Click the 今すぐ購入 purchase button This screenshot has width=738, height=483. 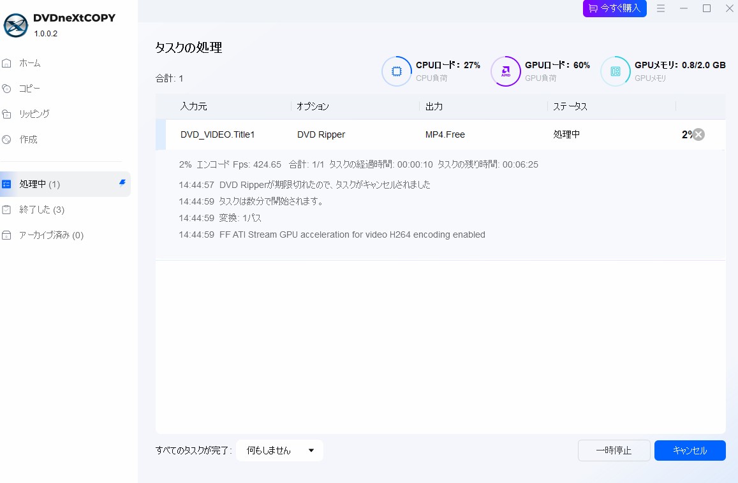point(614,8)
